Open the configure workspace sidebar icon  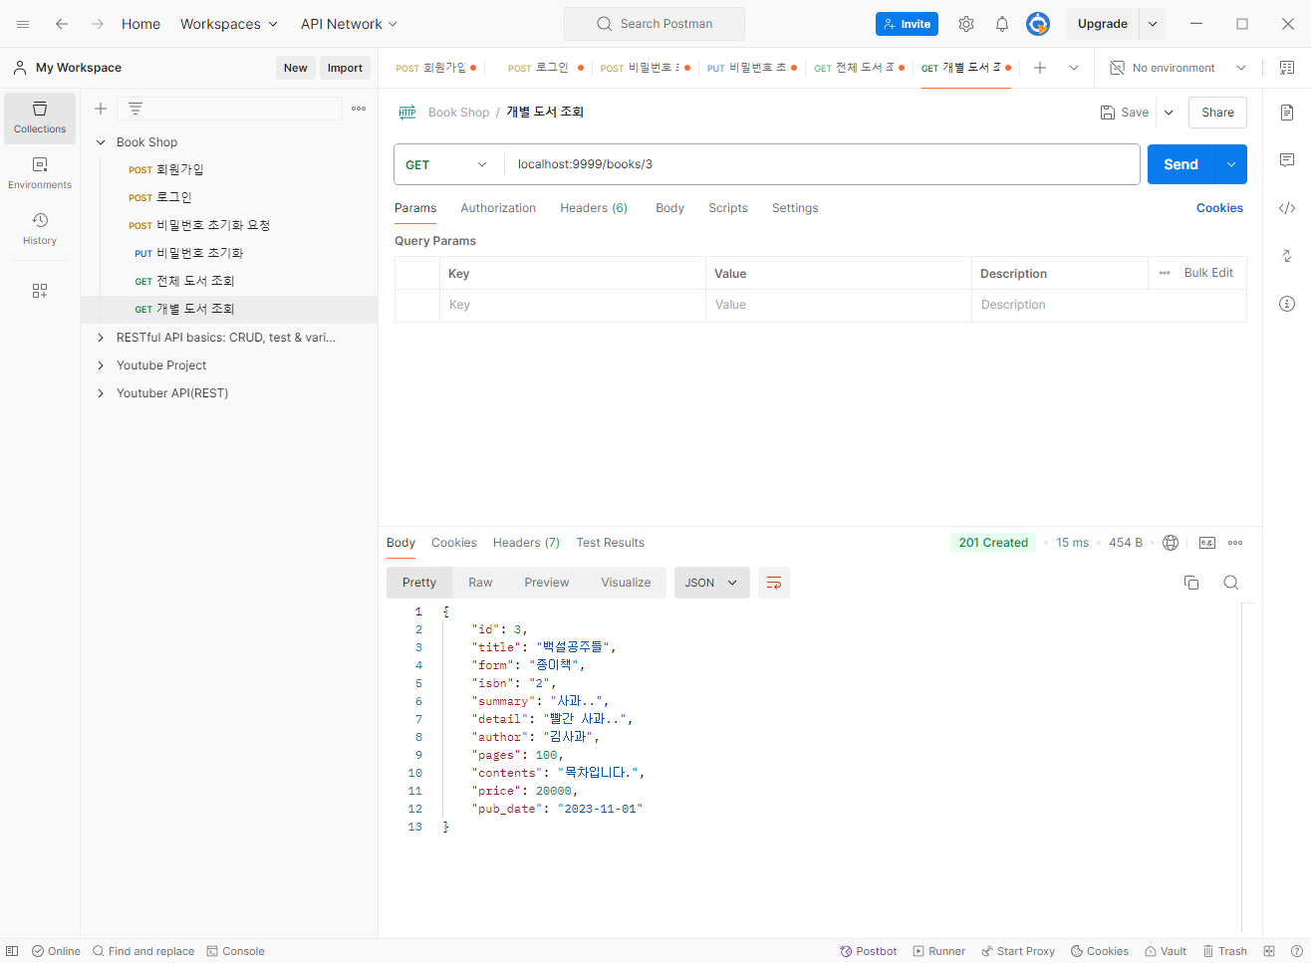(40, 291)
